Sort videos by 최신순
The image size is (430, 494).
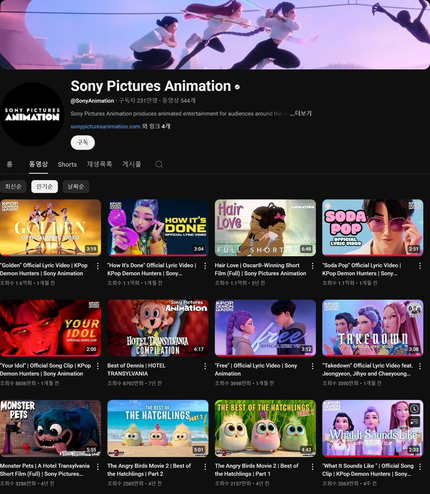click(x=13, y=187)
